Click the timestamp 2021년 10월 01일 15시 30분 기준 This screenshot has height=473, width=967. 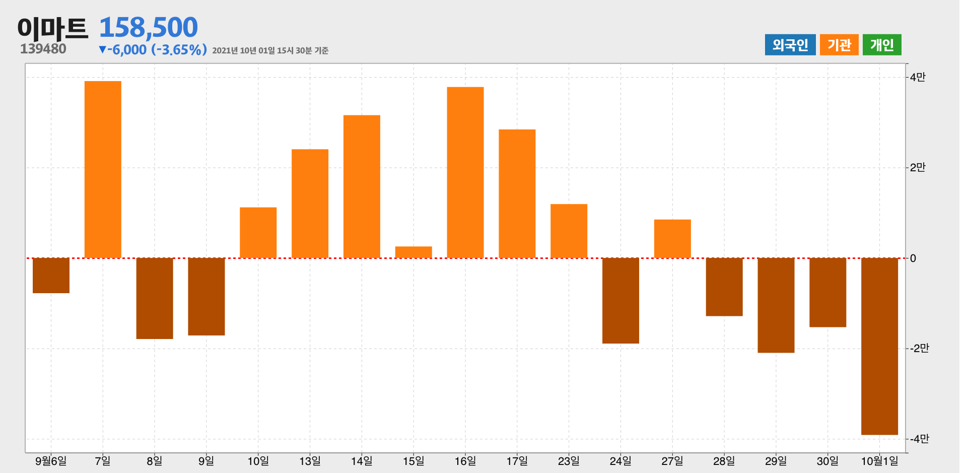[x=270, y=51]
